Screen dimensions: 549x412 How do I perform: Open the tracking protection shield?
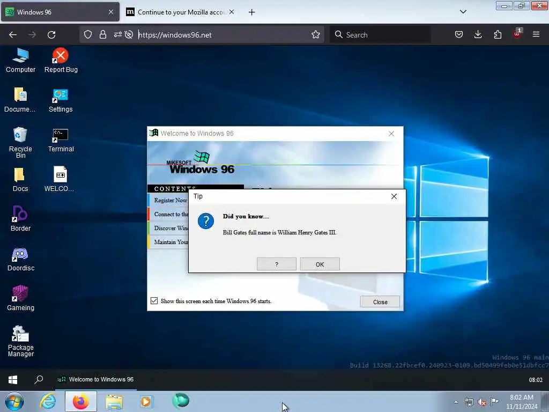88,34
